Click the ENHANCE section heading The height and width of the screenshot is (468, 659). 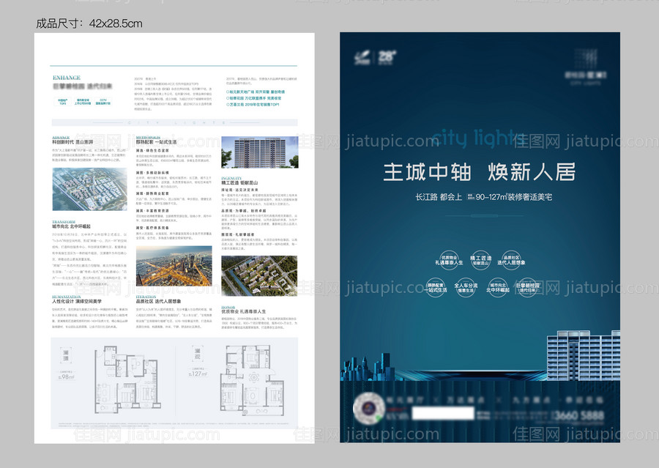[x=67, y=77]
